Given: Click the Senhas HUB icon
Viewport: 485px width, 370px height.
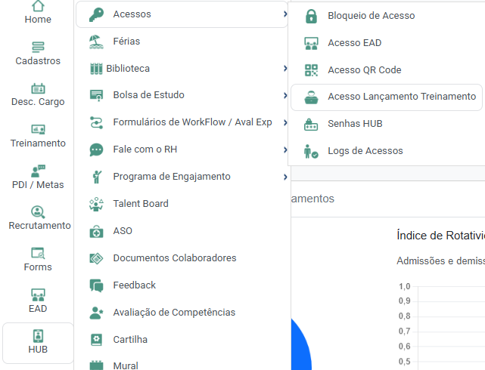Looking at the screenshot, I should (x=311, y=124).
